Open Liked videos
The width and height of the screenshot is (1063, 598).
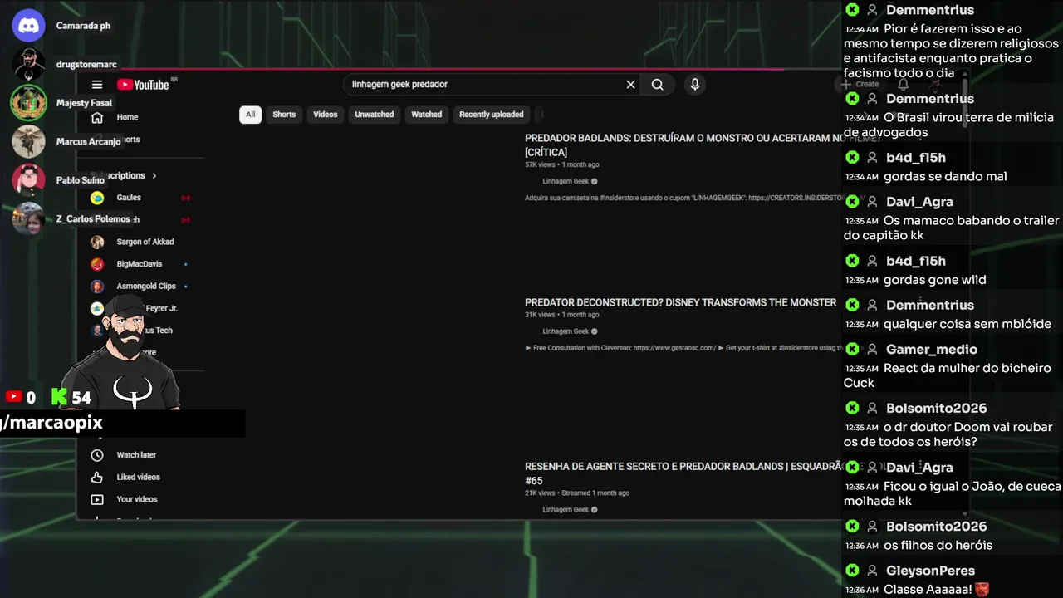click(140, 477)
